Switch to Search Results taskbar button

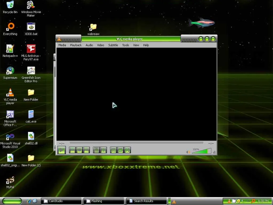tap(146, 201)
